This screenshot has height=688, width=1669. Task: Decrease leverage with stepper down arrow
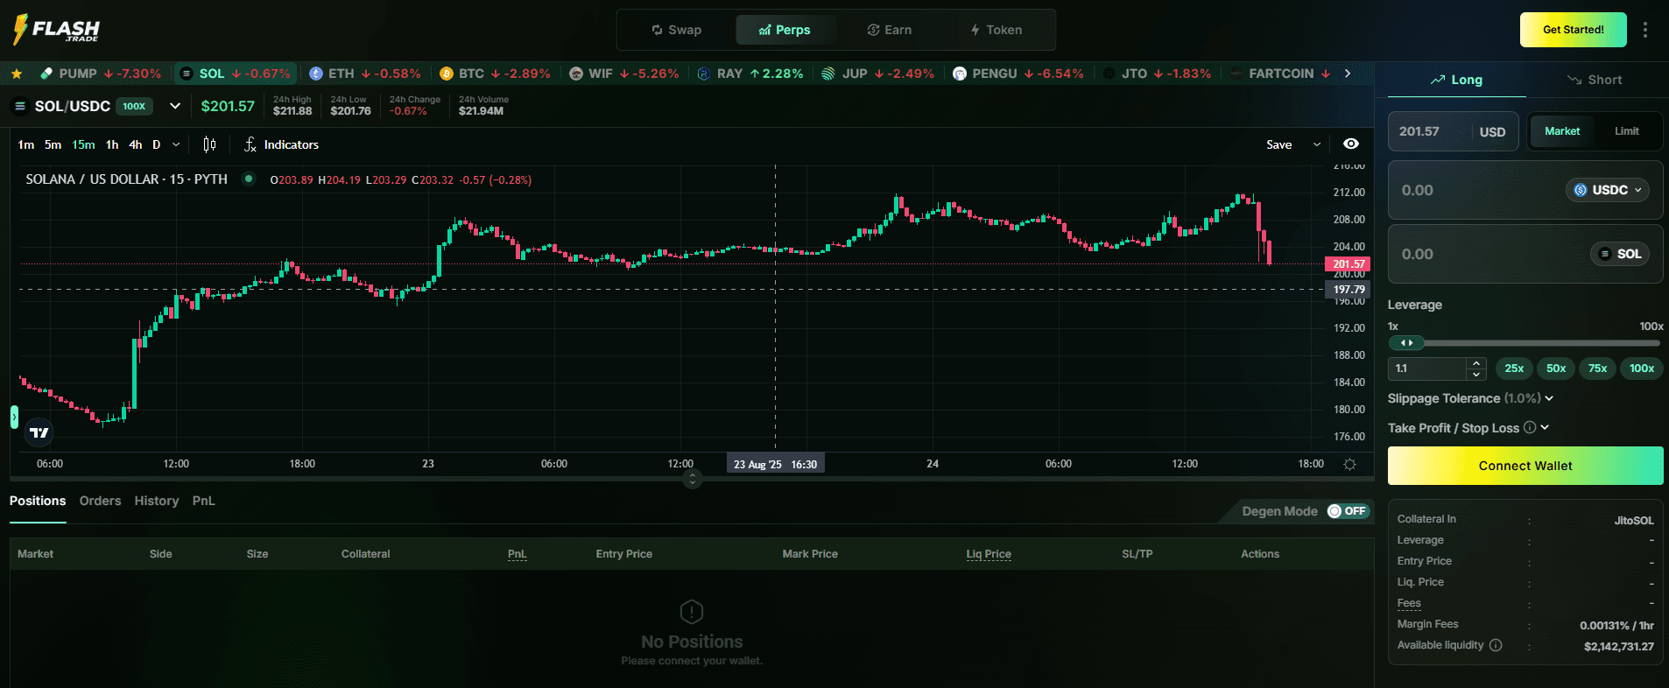[1476, 375]
